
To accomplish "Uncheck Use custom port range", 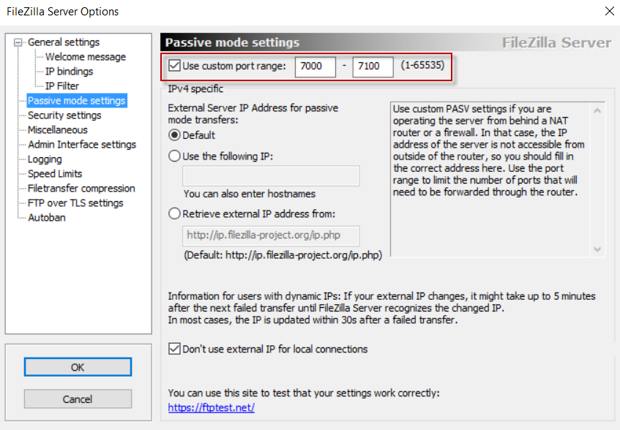I will [174, 67].
